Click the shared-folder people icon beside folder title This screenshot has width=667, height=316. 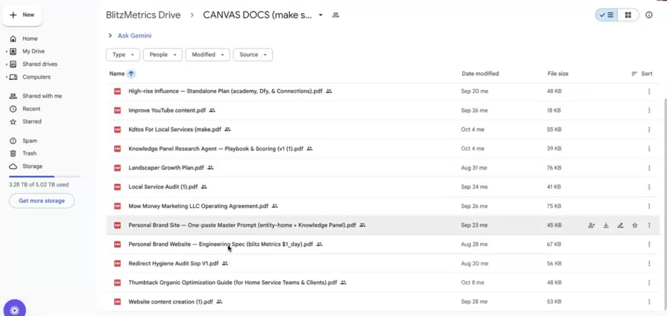click(336, 15)
